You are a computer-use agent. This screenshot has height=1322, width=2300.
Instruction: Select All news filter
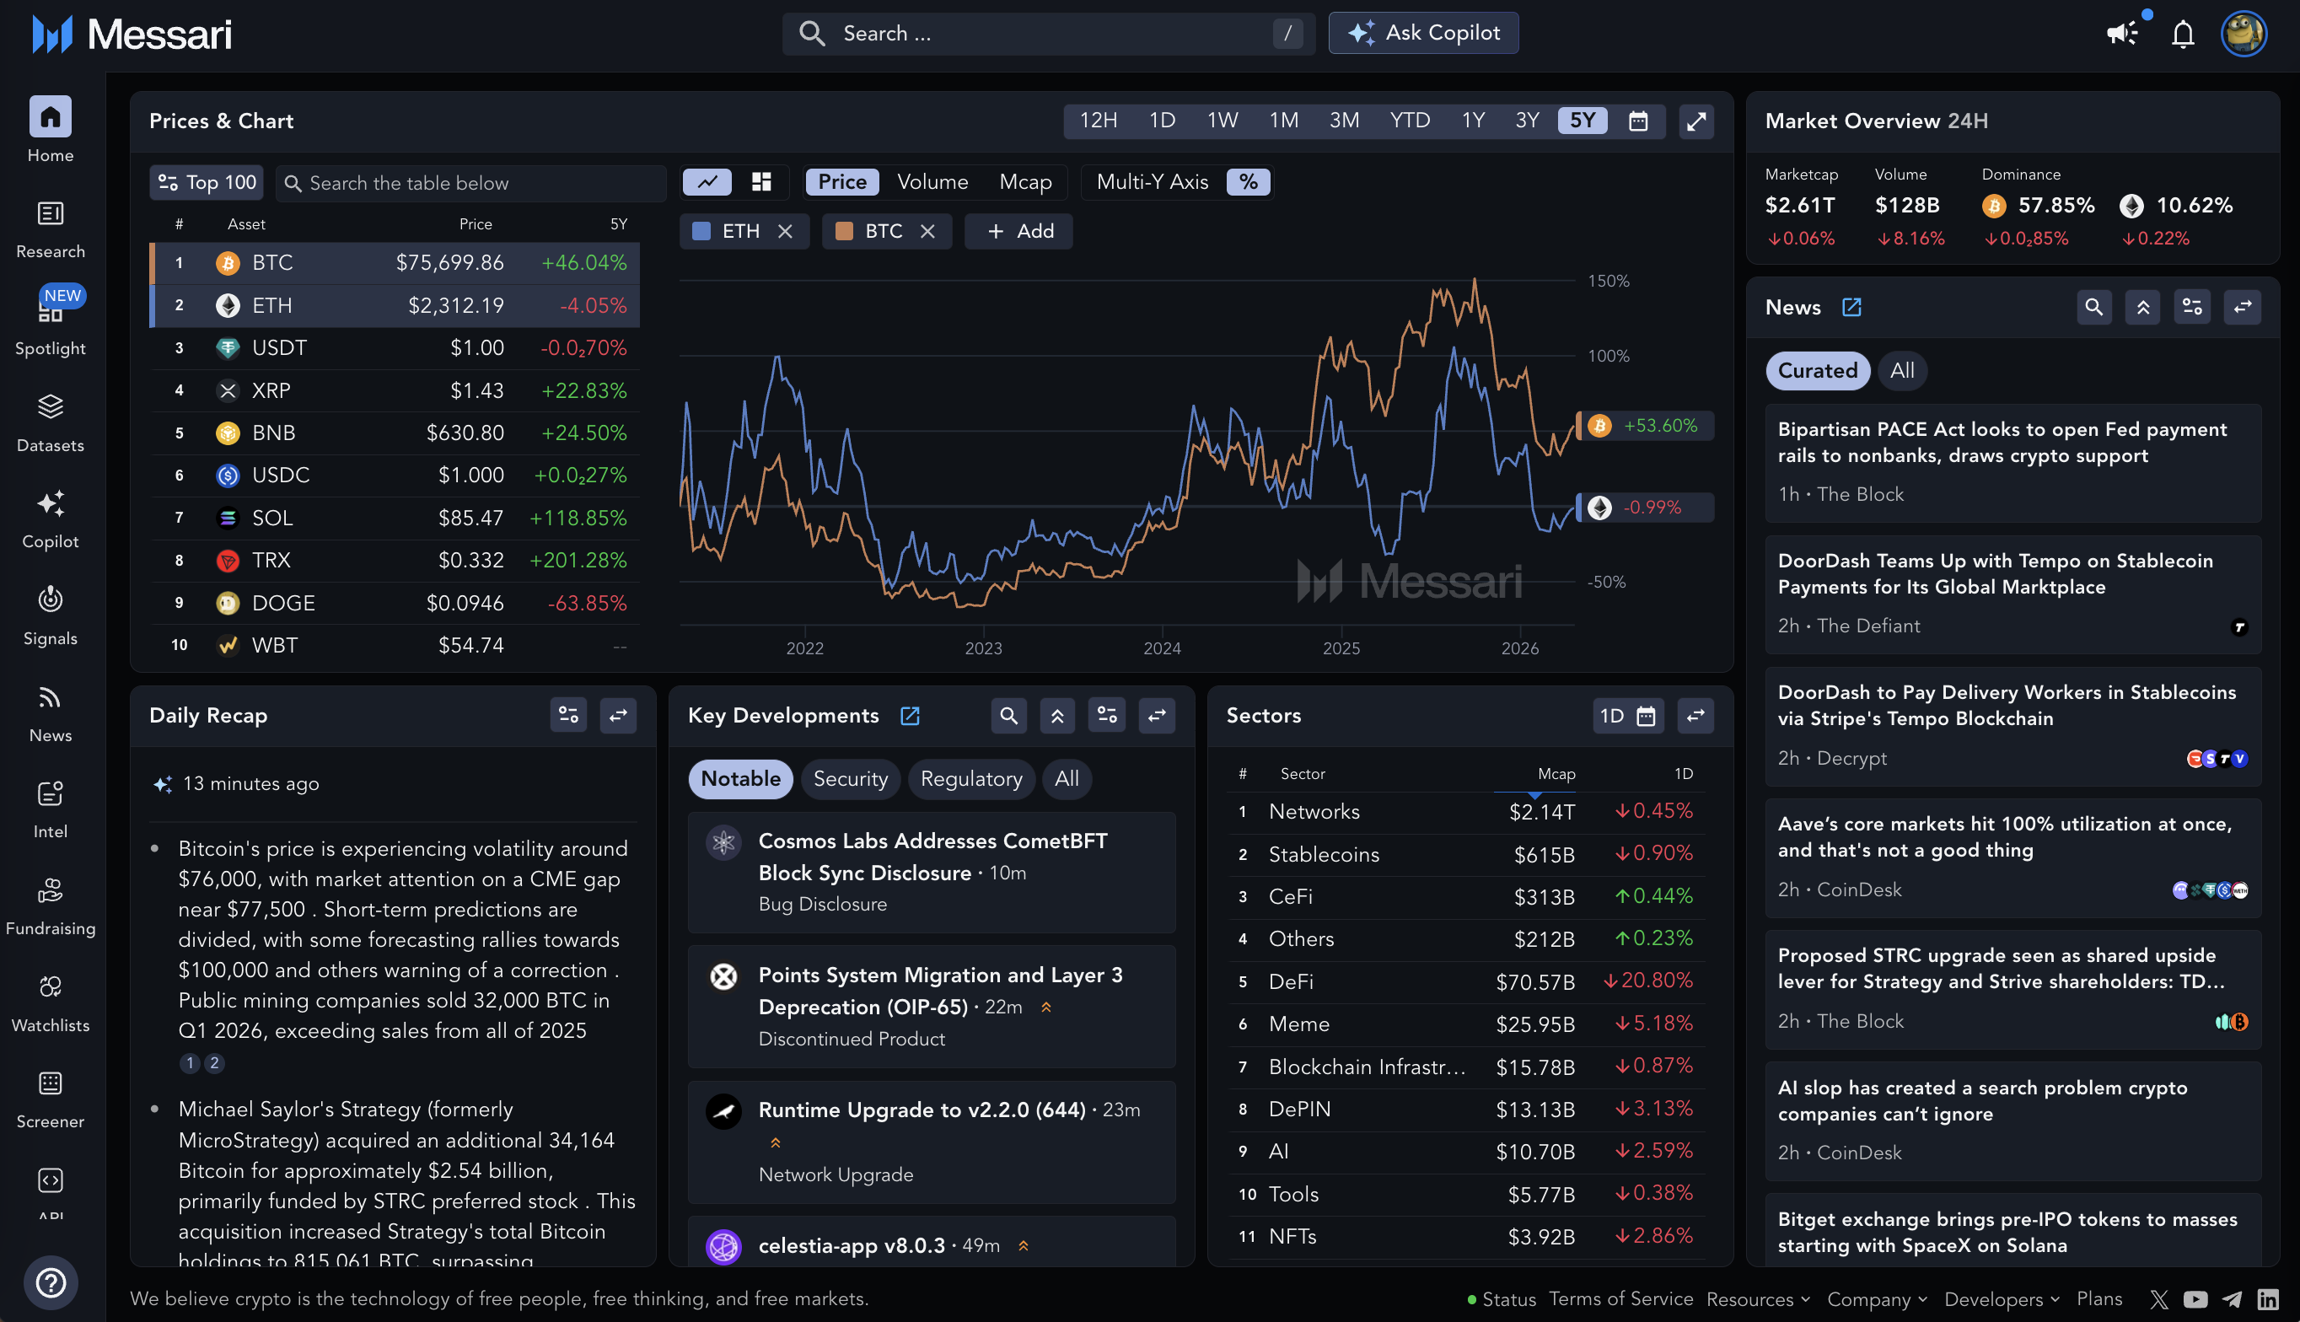1901,370
